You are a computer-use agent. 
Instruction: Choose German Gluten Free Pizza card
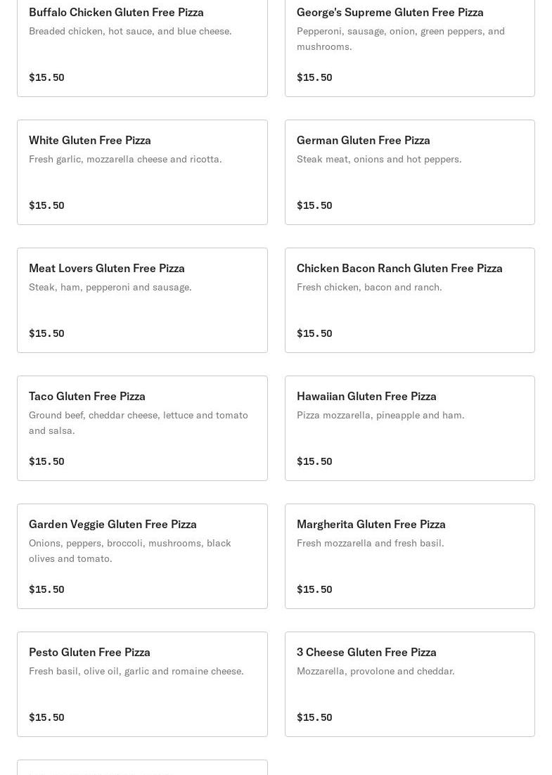tap(410, 172)
